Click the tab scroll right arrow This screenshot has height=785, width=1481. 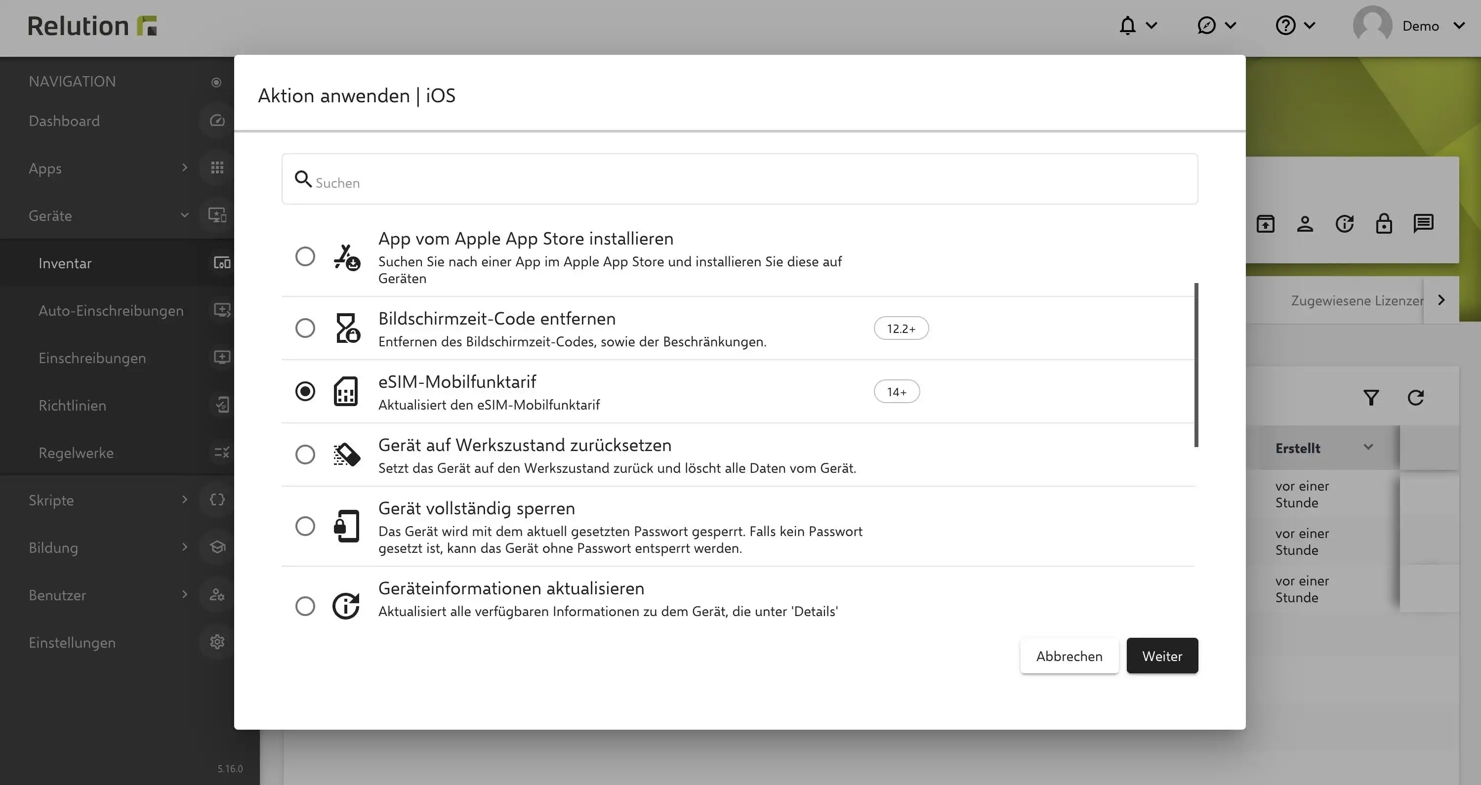pyautogui.click(x=1441, y=300)
